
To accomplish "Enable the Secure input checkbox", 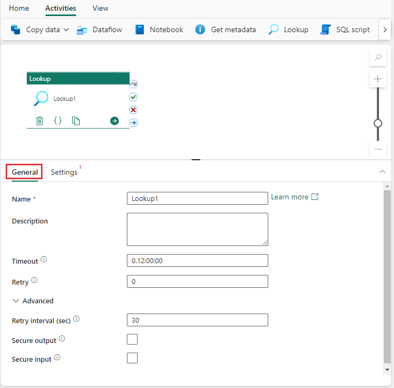I will (x=132, y=358).
